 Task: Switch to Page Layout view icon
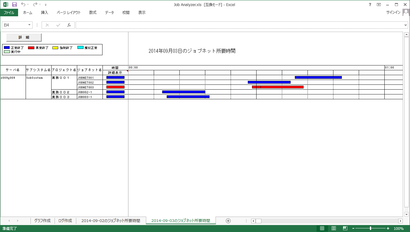(334, 228)
